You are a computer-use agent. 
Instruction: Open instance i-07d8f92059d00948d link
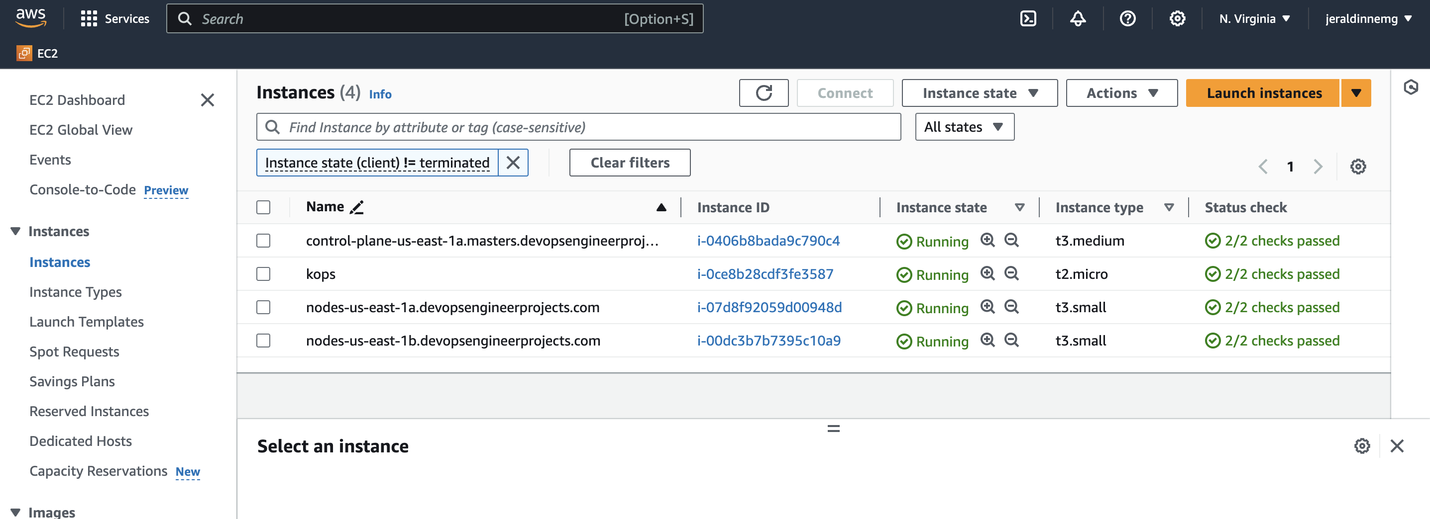(770, 307)
